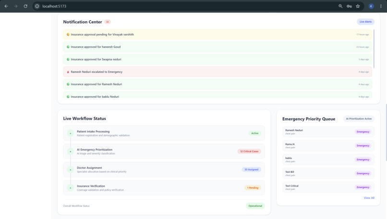Select Insurance Verification workflow title
Viewport: 387px width, 219px height.
91,186
